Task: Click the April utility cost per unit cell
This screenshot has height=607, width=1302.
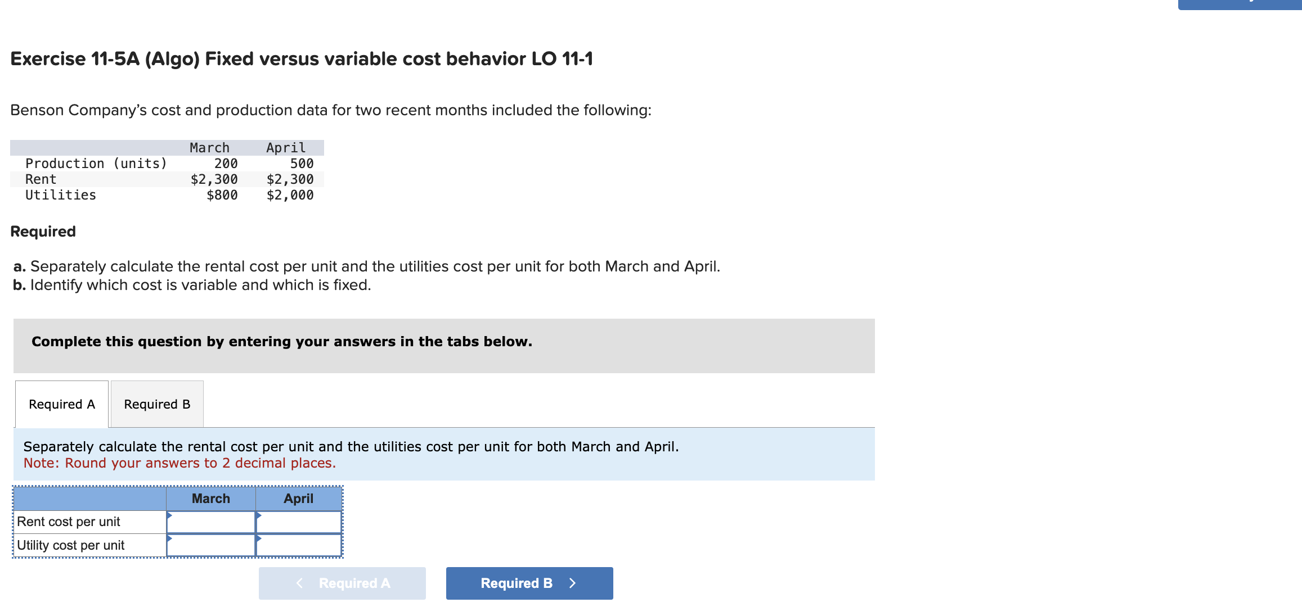Action: (x=299, y=546)
